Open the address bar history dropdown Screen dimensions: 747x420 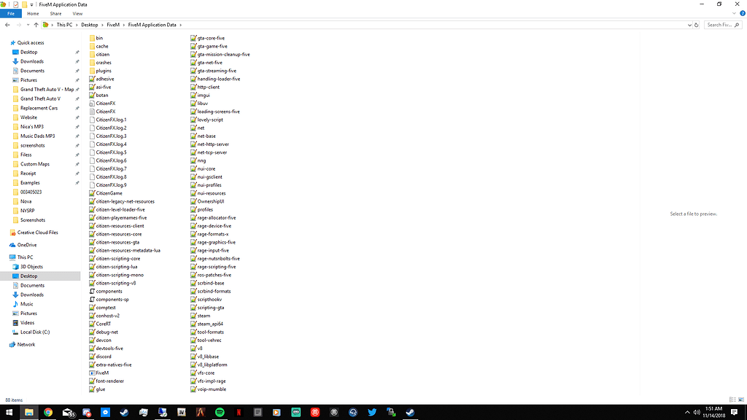[689, 25]
